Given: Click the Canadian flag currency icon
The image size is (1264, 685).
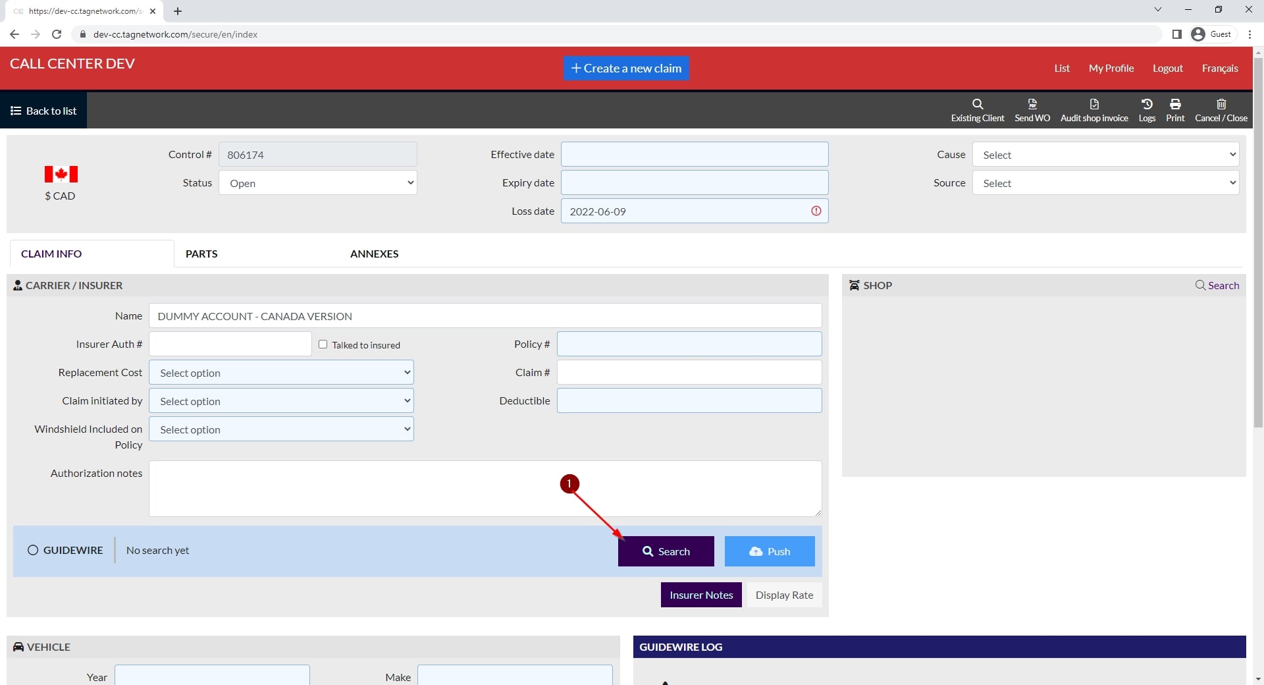Looking at the screenshot, I should coord(61,174).
